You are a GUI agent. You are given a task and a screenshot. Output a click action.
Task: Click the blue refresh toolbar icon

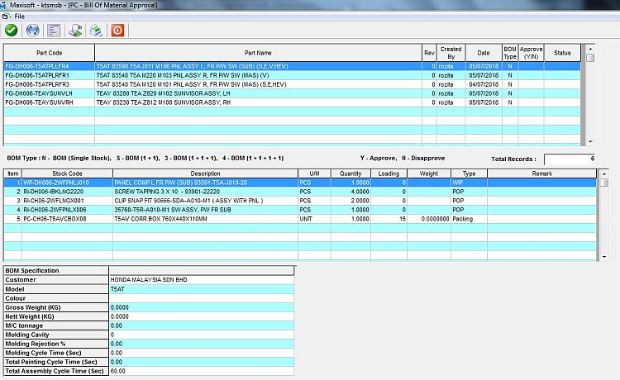point(33,31)
